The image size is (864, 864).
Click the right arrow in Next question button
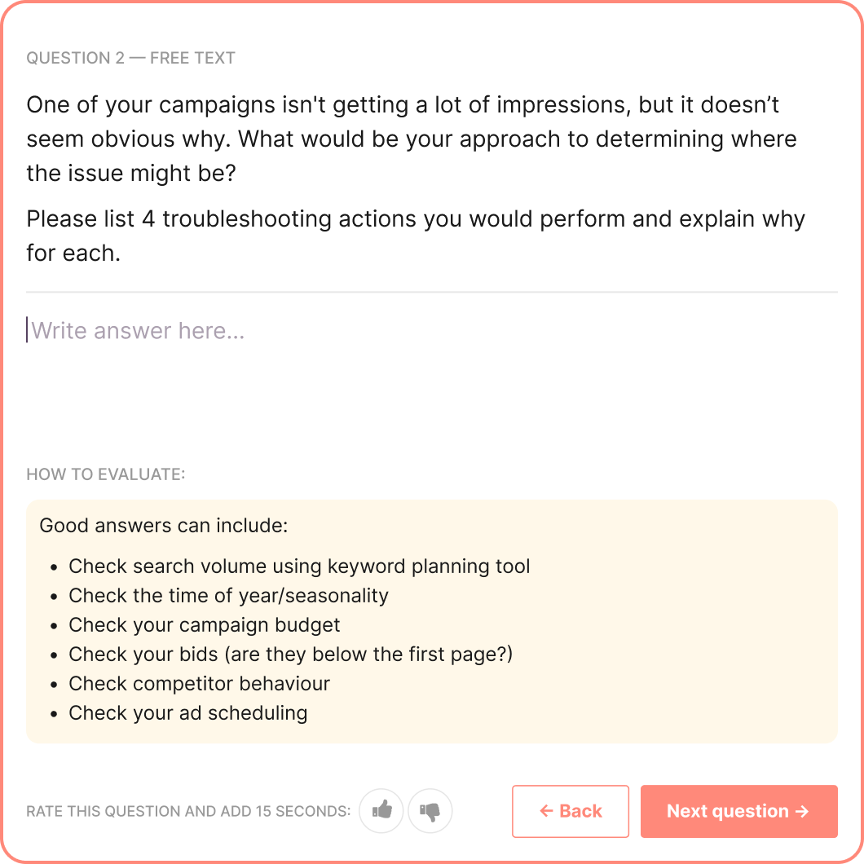(802, 811)
